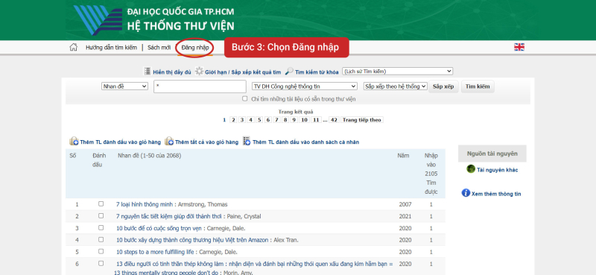596x275 pixels.
Task: Click 'Tài nguyên khác' link text
Action: click(x=497, y=170)
